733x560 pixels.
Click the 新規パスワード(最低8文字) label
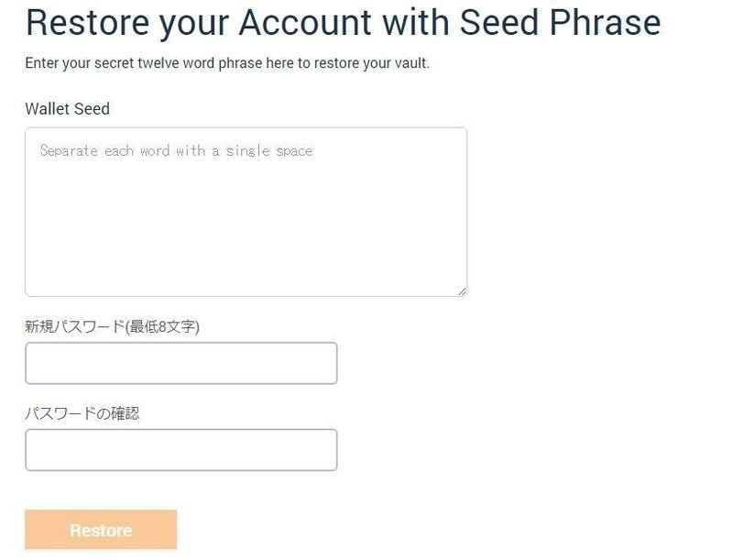[x=112, y=326]
